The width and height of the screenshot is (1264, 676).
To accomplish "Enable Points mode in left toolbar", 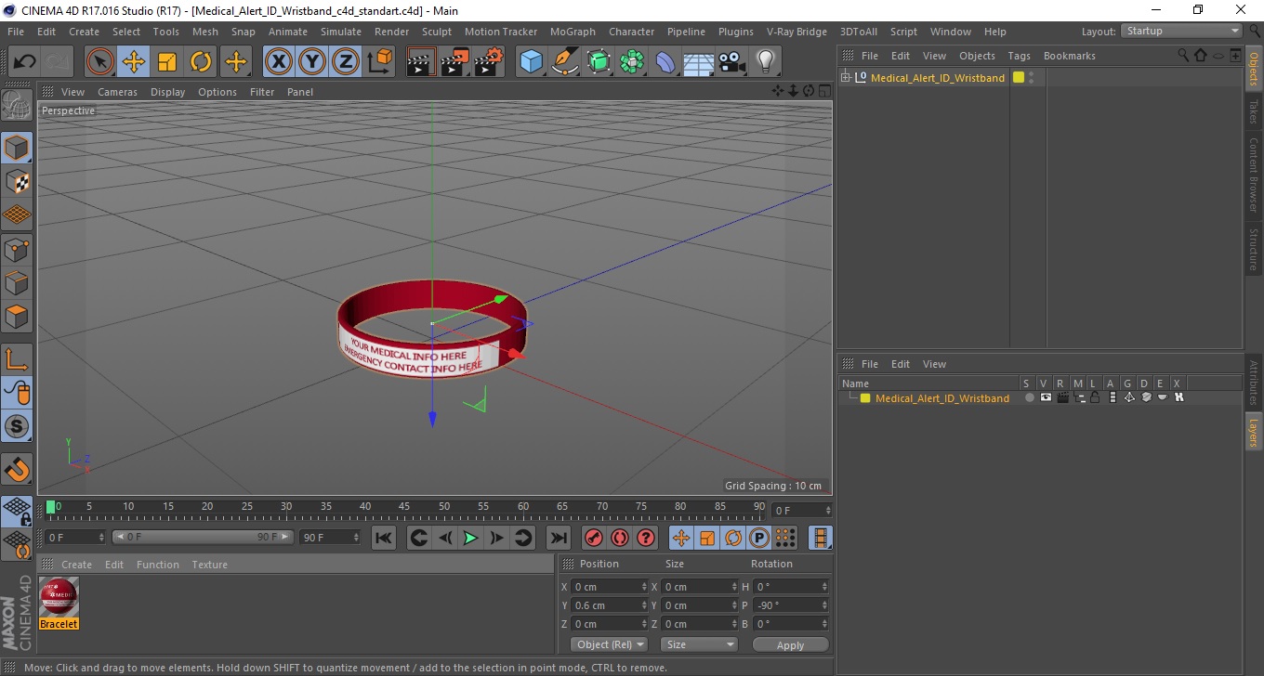I will pos(17,249).
